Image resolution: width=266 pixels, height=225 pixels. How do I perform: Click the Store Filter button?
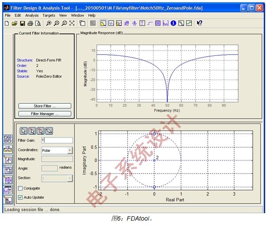tap(45, 106)
